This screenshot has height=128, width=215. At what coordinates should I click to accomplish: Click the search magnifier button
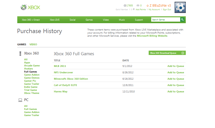pyautogui.click(x=182, y=20)
